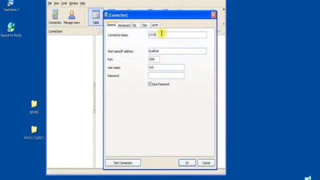Screen dimensions: 320x180
Task: Open the PATCH ( CLIENT ) folder
Action: click(34, 132)
